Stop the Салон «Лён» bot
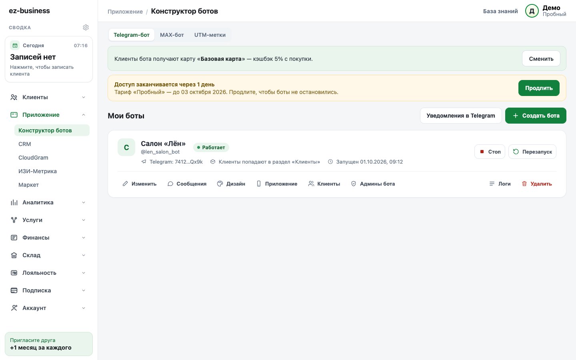This screenshot has height=360, width=576. [x=490, y=152]
